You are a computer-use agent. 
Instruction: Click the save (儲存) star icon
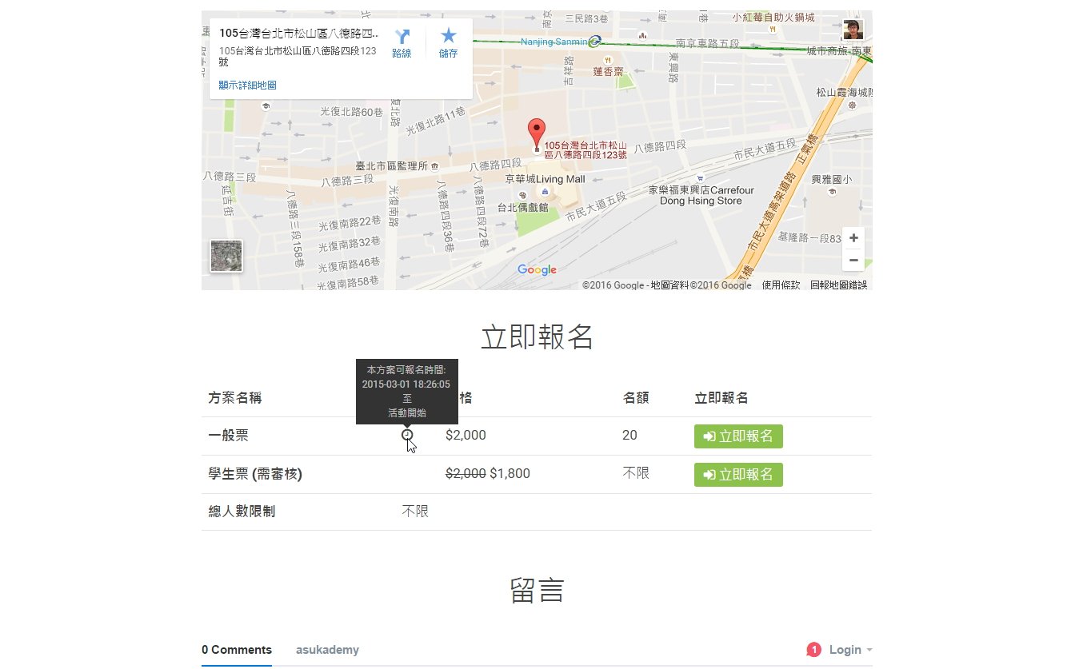pos(448,37)
